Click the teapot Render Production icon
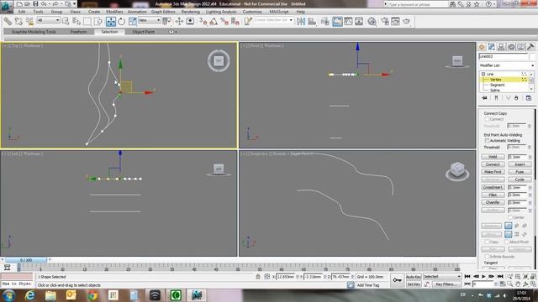The width and height of the screenshot is (538, 302). point(407,21)
